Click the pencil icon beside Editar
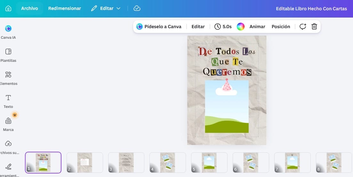Image resolution: width=353 pixels, height=177 pixels. click(94, 8)
